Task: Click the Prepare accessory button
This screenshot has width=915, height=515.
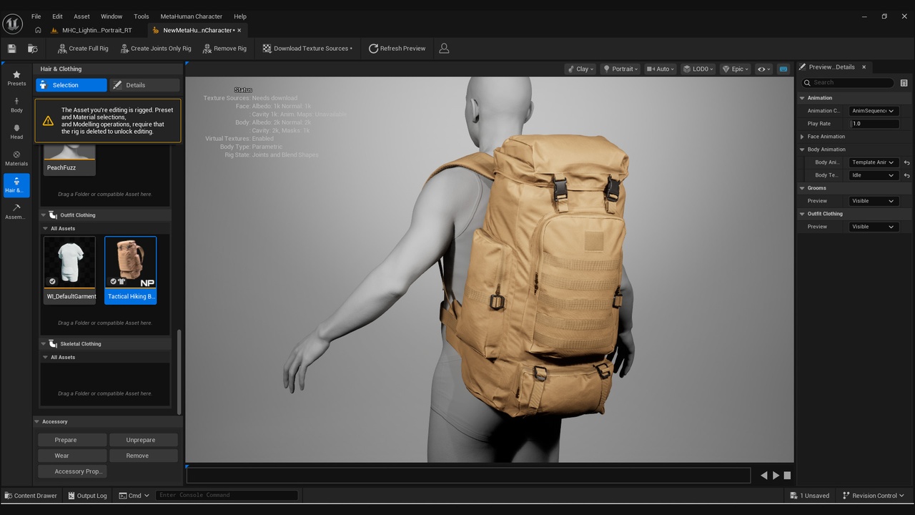Action: point(72,440)
